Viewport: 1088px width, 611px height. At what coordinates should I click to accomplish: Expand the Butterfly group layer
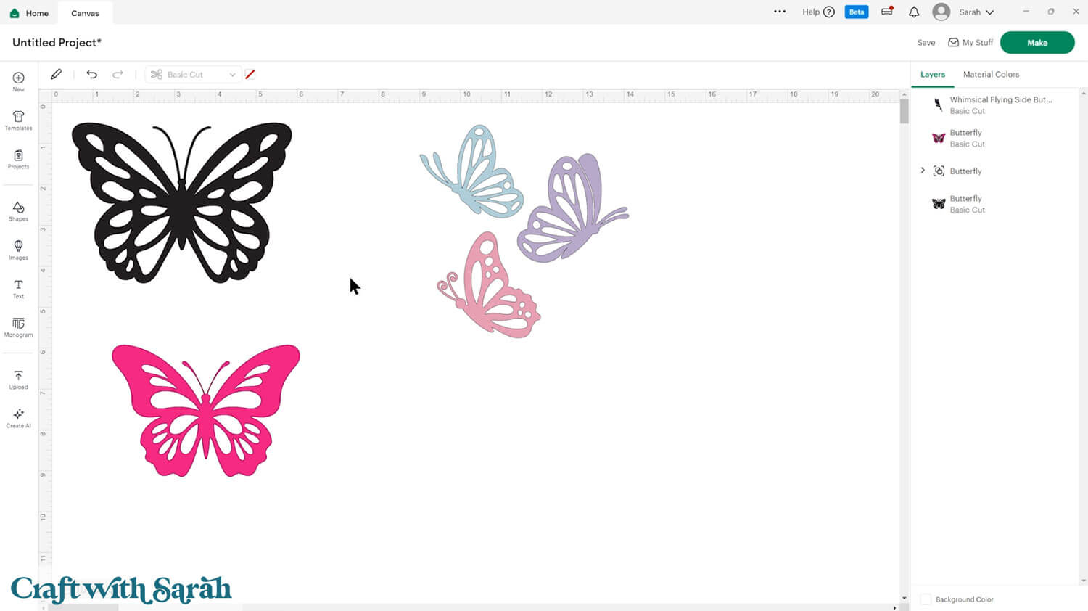click(923, 171)
